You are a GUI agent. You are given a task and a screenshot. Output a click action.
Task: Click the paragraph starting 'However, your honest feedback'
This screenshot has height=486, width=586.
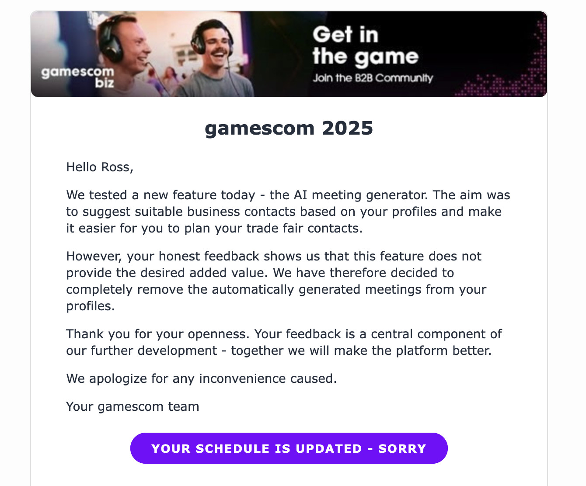276,281
